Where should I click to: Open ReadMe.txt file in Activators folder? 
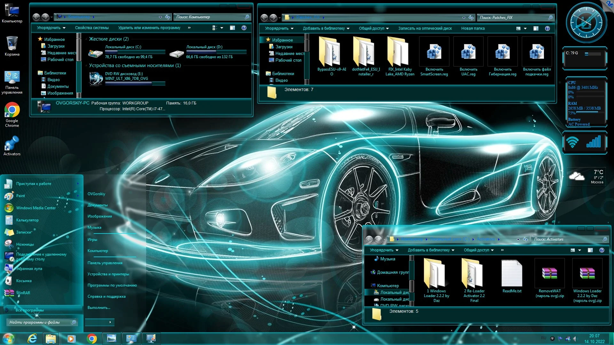pyautogui.click(x=512, y=273)
